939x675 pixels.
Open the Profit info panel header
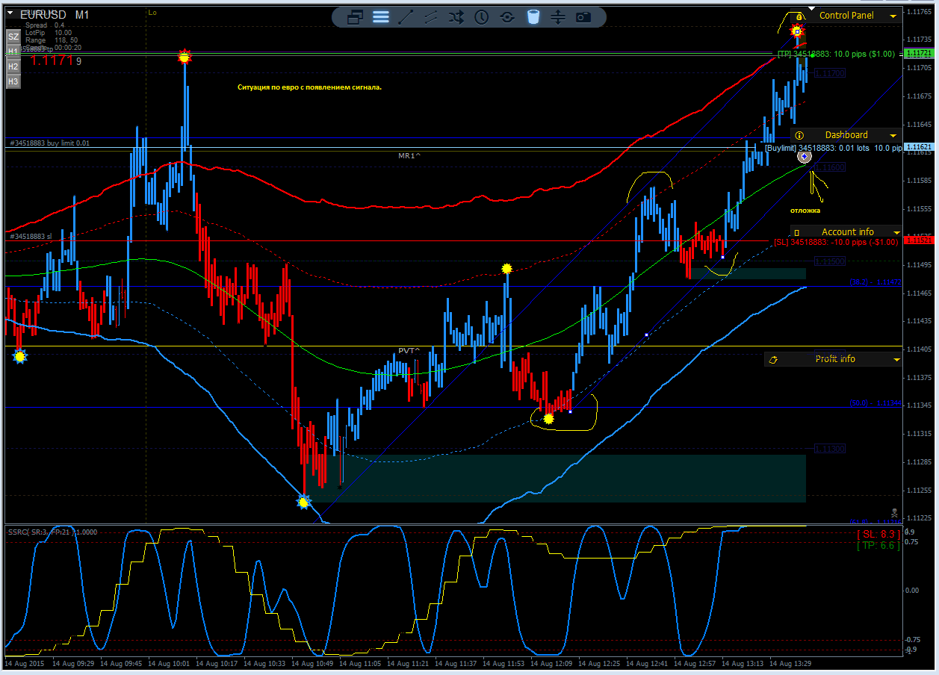coord(833,359)
